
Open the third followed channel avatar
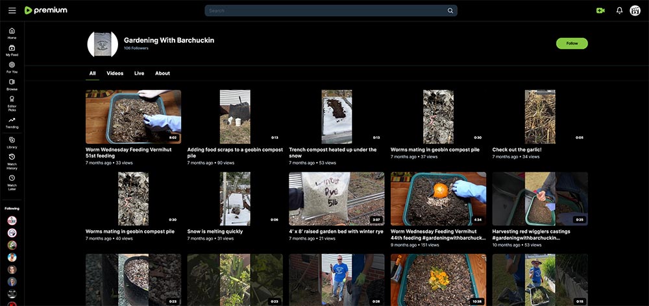point(12,245)
